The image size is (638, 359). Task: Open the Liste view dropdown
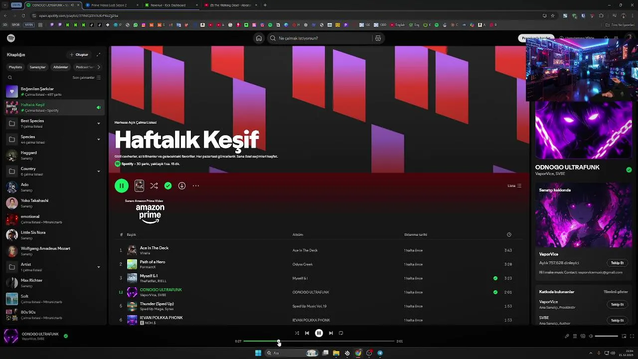click(x=514, y=186)
